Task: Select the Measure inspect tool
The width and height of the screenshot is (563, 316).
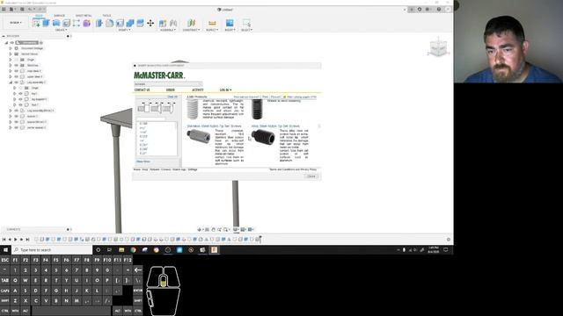Action: click(212, 24)
